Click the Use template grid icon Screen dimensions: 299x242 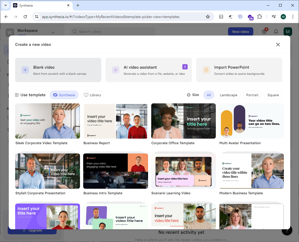[x=17, y=95]
